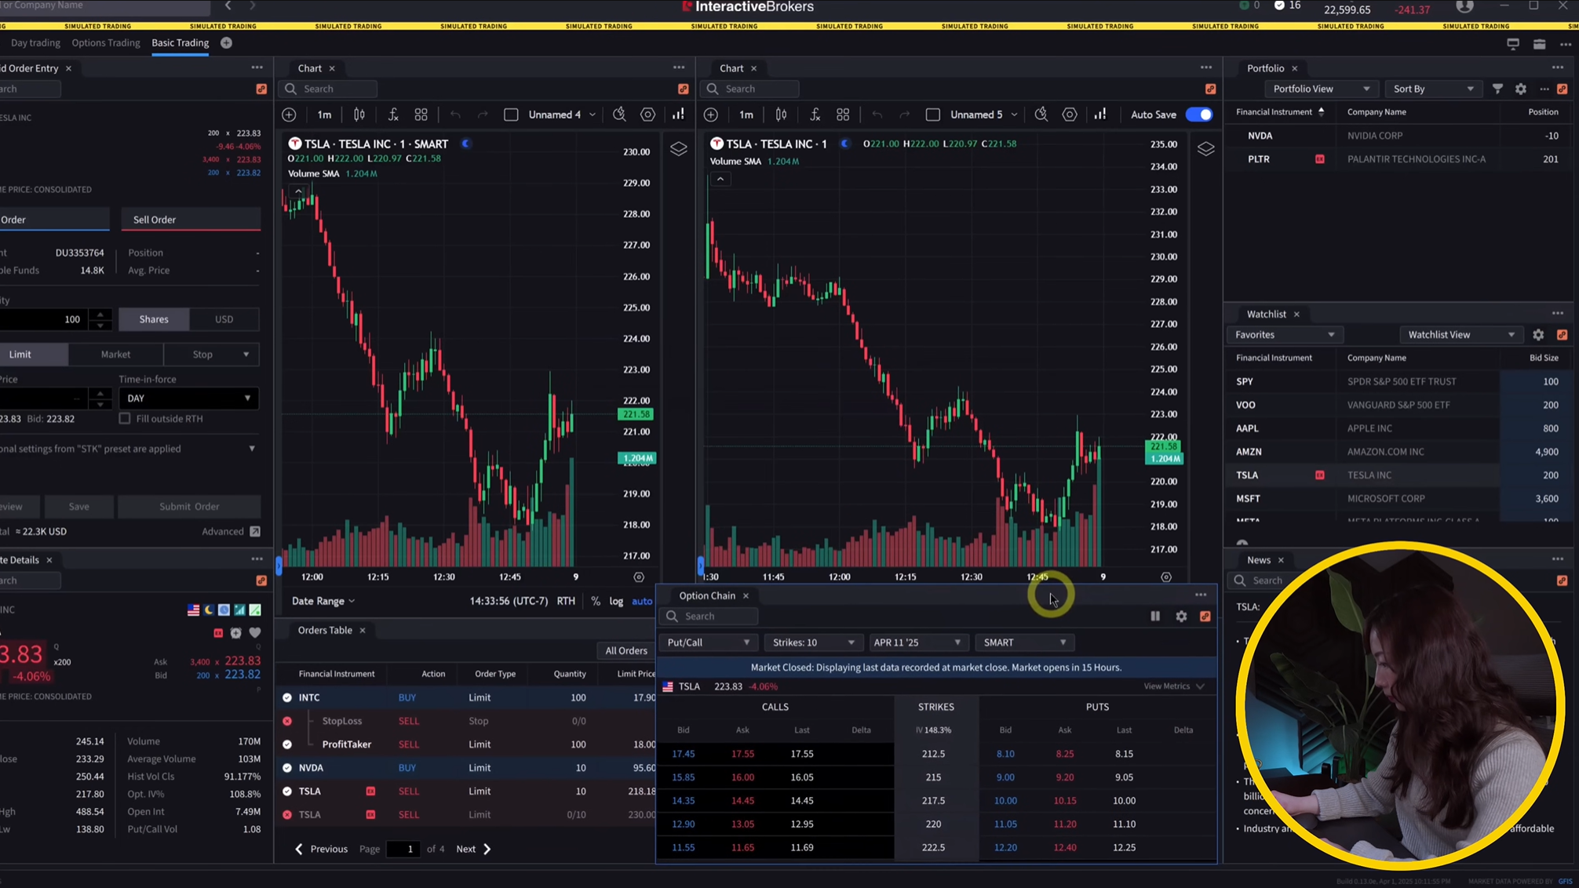Screen dimensions: 1579x888
Task: Toggle the Auto Save switch
Action: (1198, 115)
